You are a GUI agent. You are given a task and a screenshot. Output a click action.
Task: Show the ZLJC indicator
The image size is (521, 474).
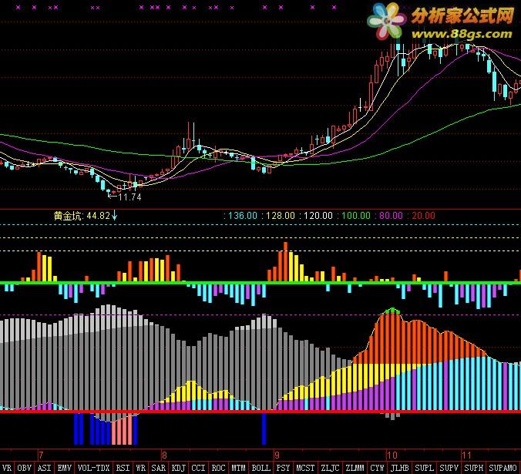[330, 468]
